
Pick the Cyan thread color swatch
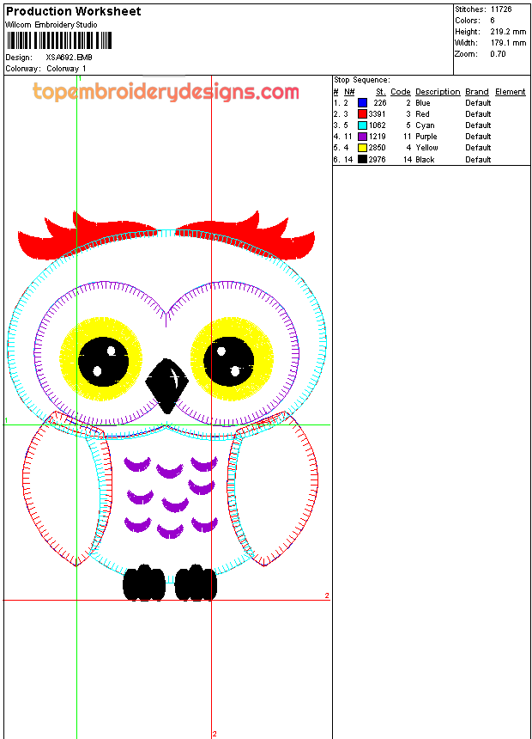pyautogui.click(x=362, y=125)
